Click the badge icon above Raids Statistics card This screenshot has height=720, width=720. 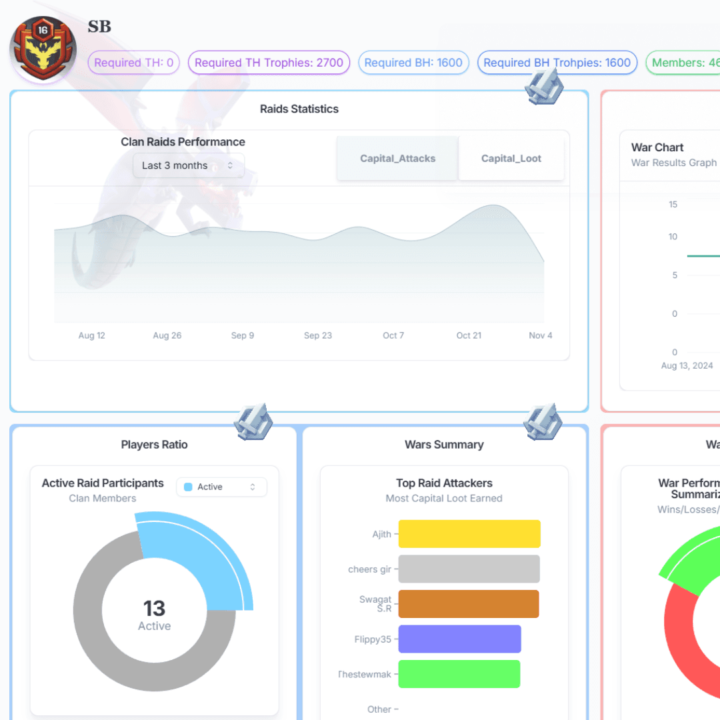point(545,87)
